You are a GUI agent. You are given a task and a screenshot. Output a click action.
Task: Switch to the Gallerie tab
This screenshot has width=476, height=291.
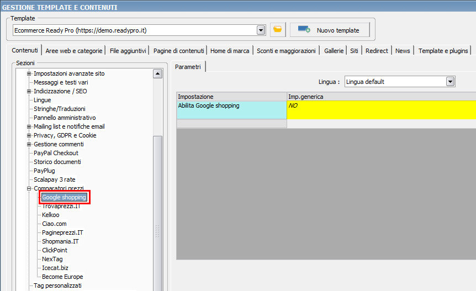tap(334, 51)
